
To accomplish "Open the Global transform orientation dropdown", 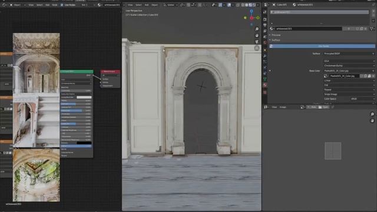I will (170, 5).
